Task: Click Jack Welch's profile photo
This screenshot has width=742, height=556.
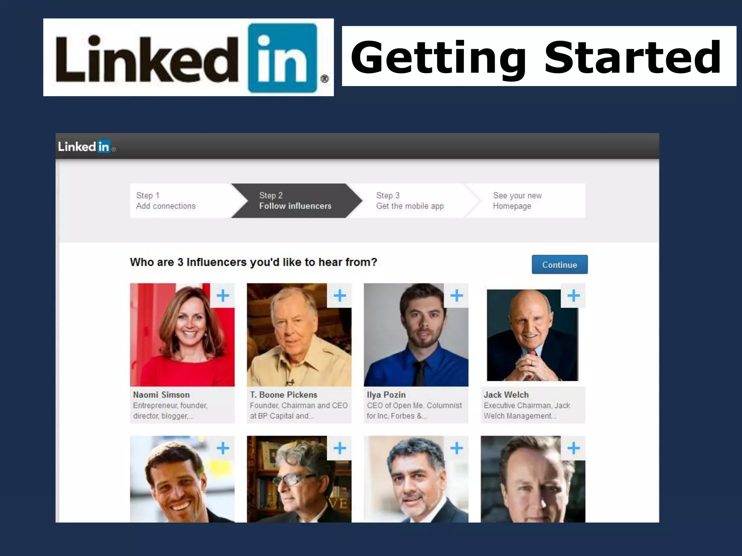Action: pyautogui.click(x=533, y=335)
